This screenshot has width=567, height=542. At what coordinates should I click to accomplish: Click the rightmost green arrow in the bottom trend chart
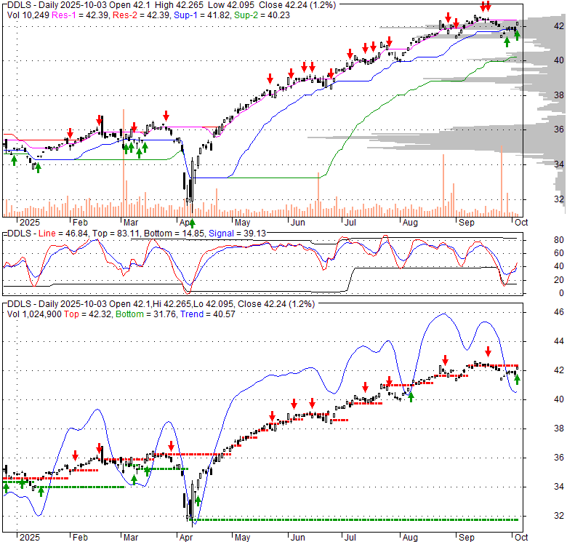click(x=517, y=378)
